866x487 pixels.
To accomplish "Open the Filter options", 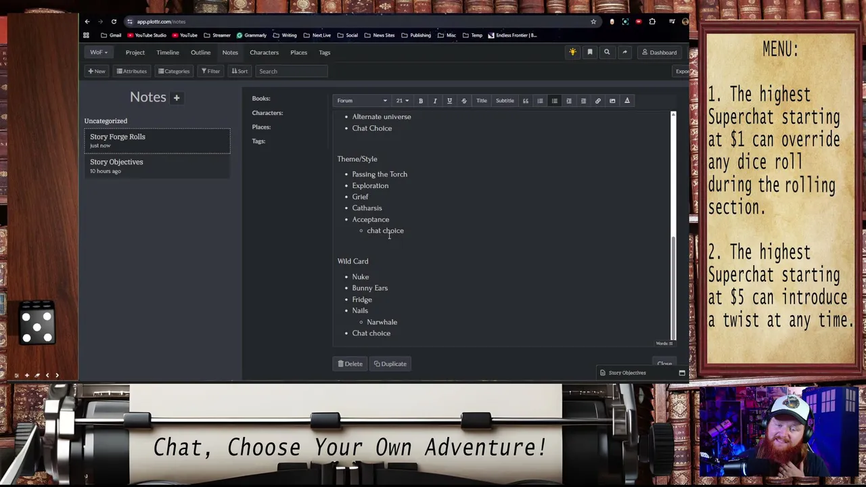I will pos(210,71).
